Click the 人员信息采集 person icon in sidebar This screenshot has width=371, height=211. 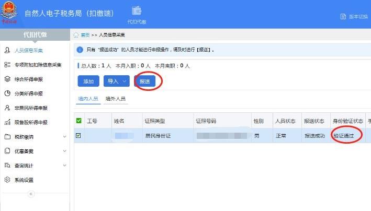point(7,51)
